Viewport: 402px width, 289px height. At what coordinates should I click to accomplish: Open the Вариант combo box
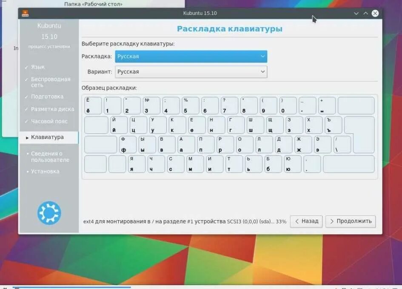coord(191,72)
